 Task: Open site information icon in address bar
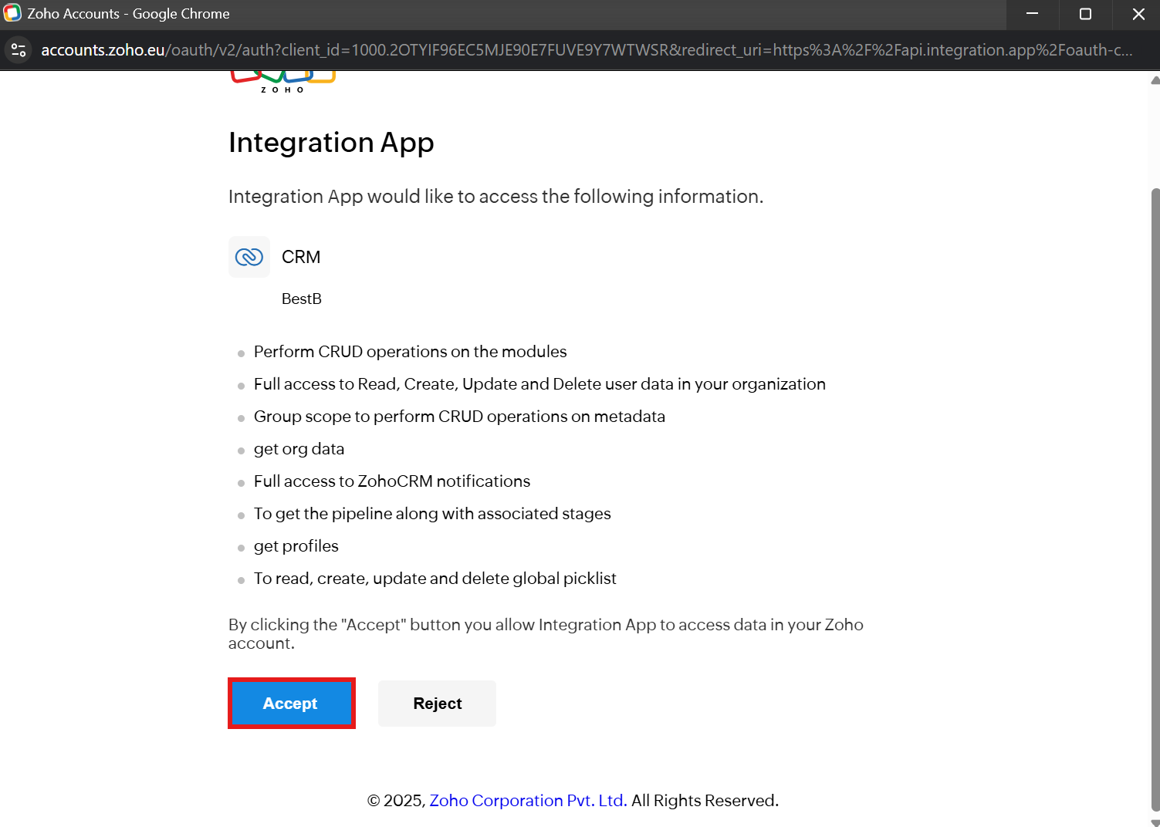[19, 50]
